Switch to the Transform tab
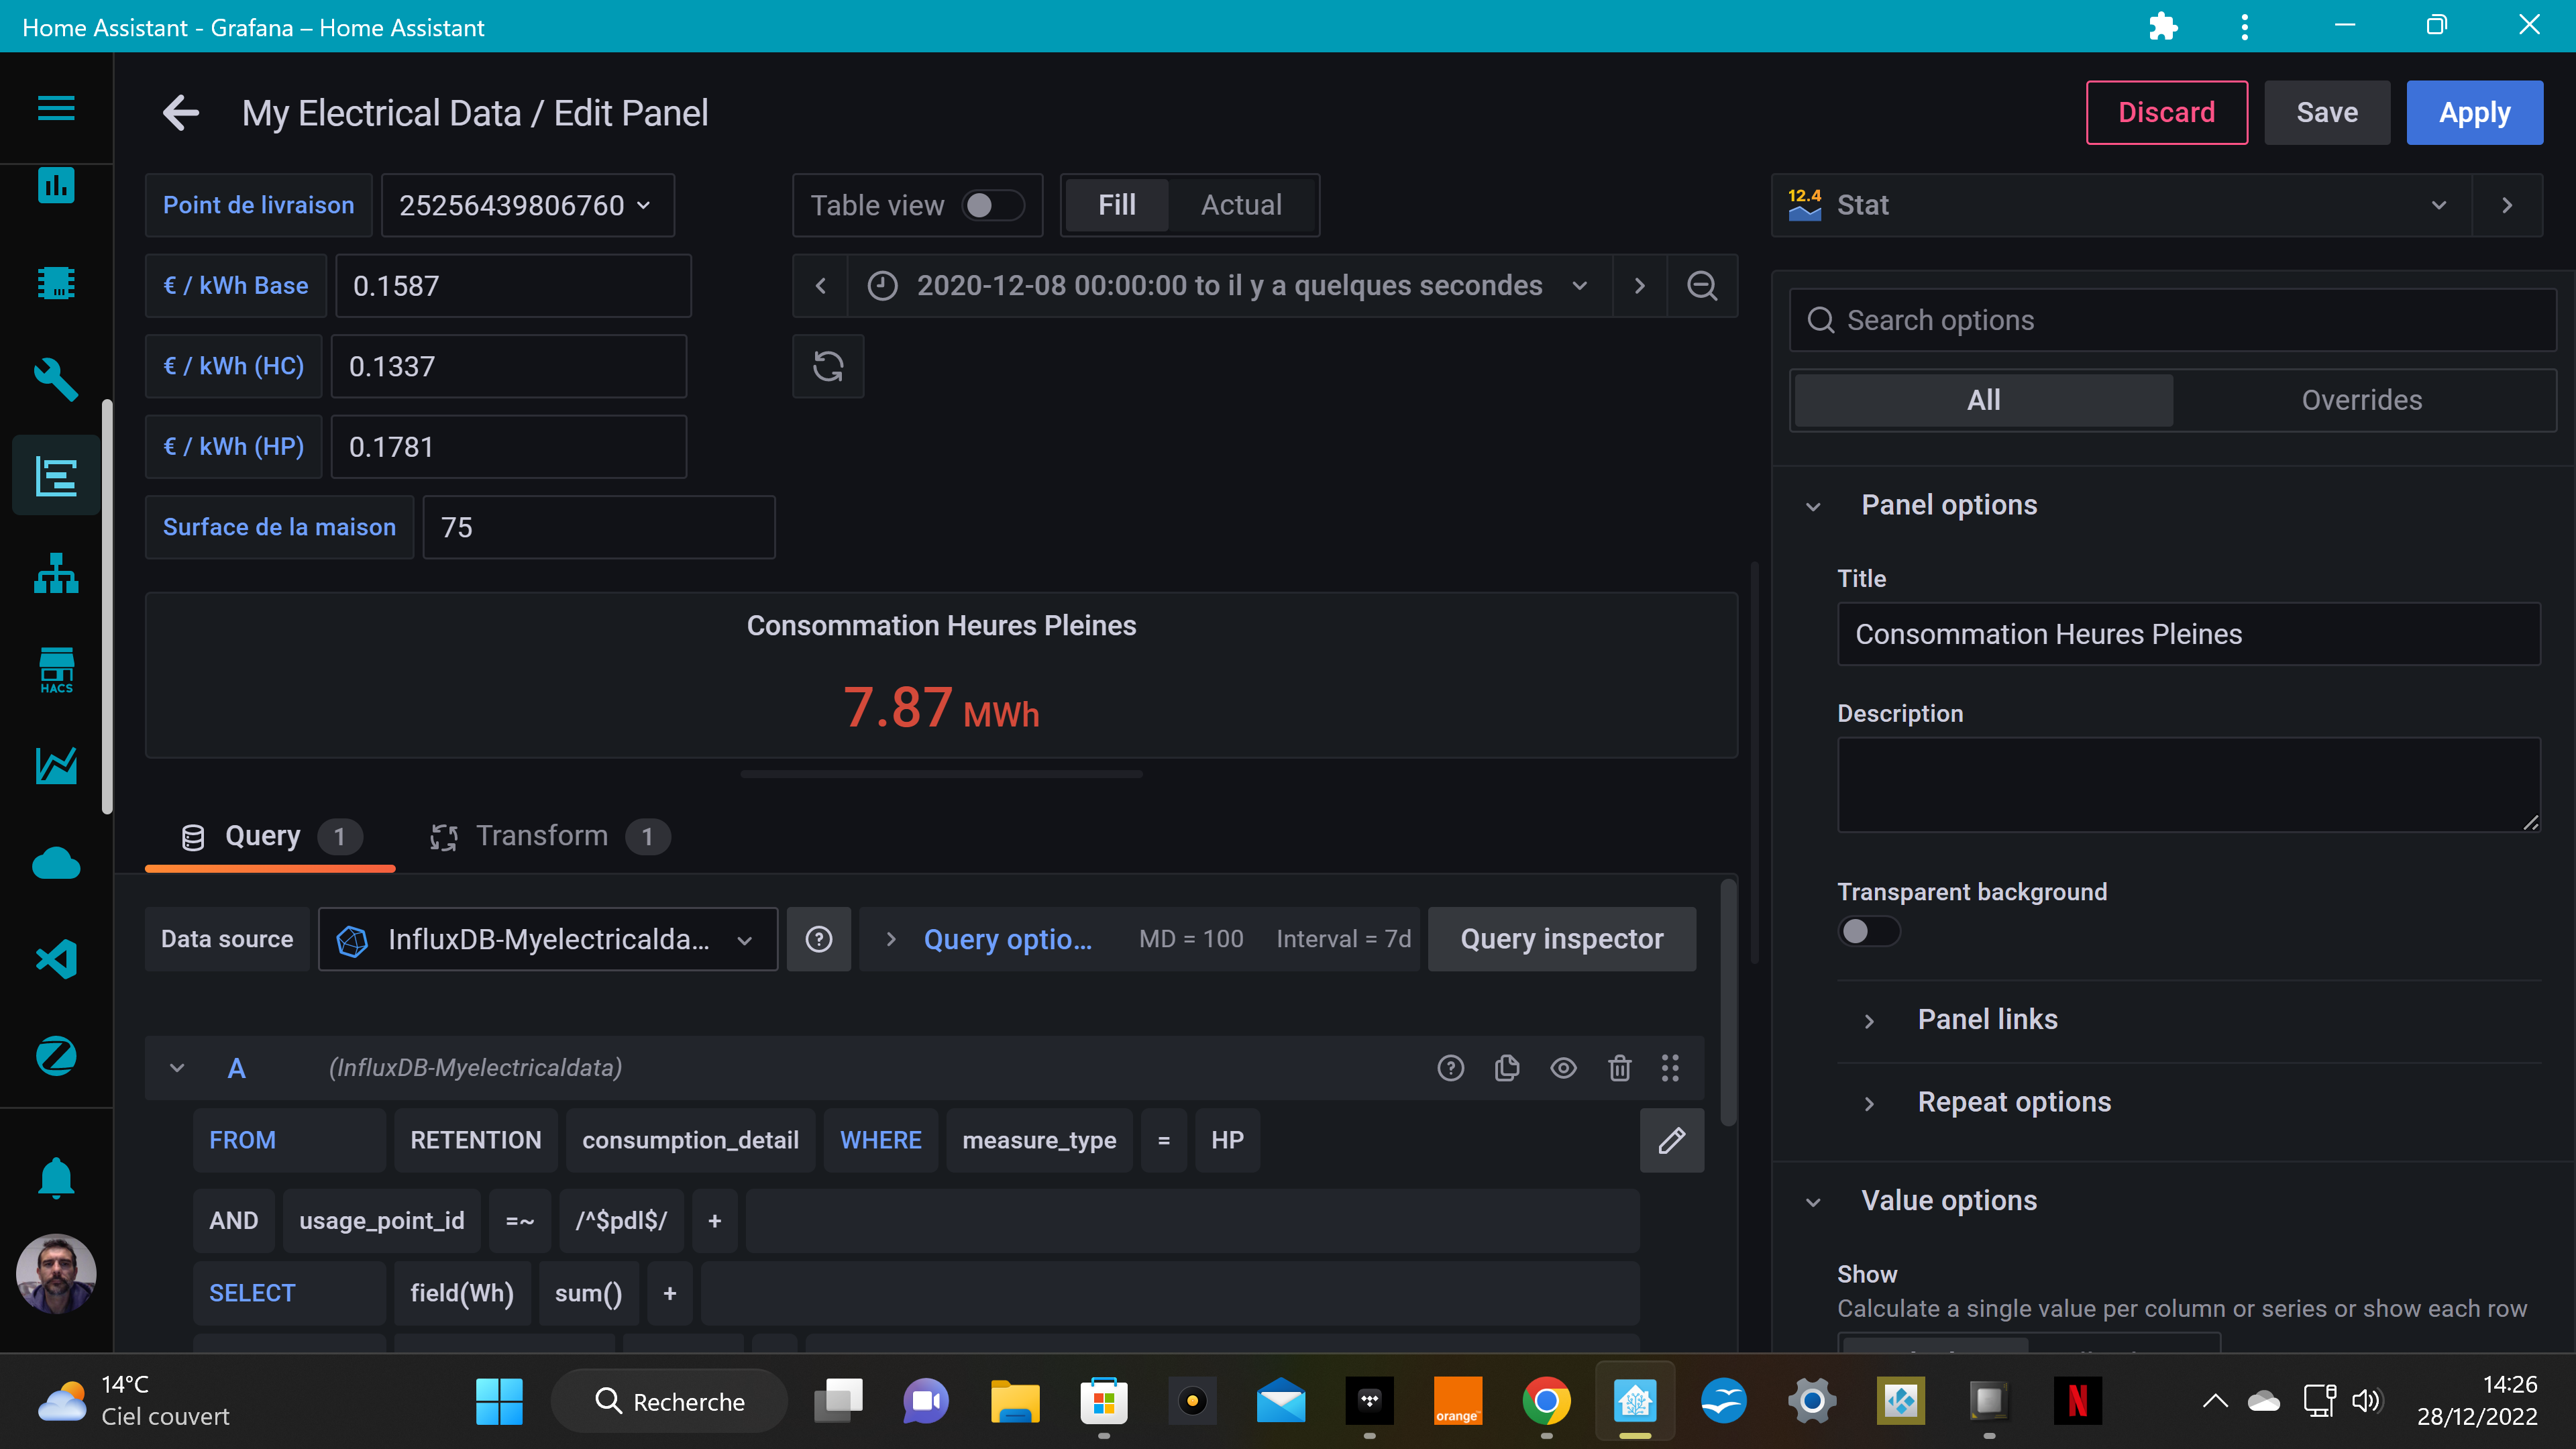 [541, 836]
